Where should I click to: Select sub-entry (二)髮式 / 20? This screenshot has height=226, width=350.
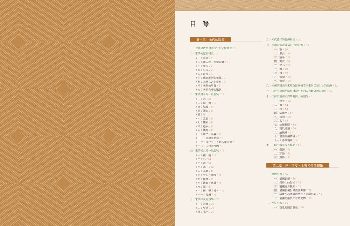205,208
